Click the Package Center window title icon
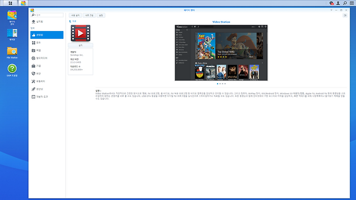 coord(32,10)
